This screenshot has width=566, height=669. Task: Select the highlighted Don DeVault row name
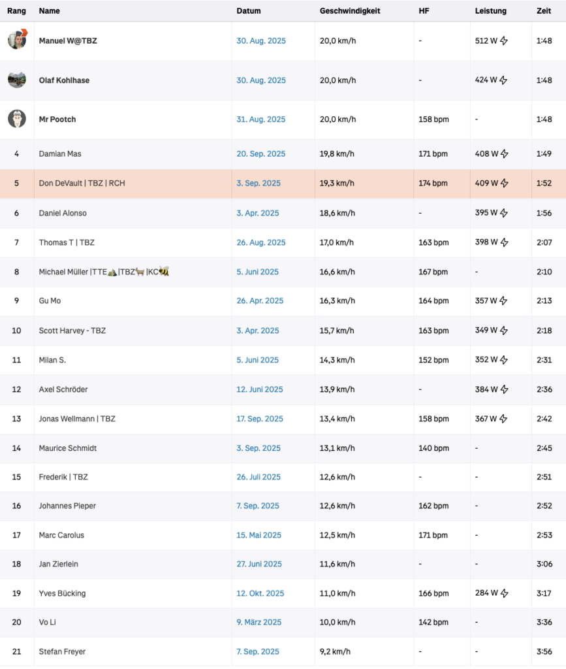tap(82, 184)
